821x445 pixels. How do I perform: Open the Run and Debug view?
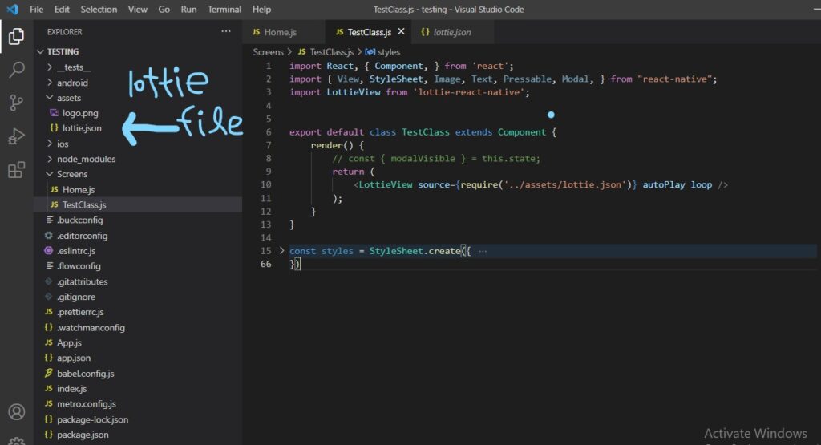tap(16, 136)
